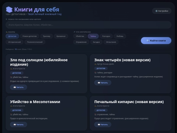Toggle the Тайны interest chip
The width and height of the screenshot is (177, 133).
(x=93, y=36)
